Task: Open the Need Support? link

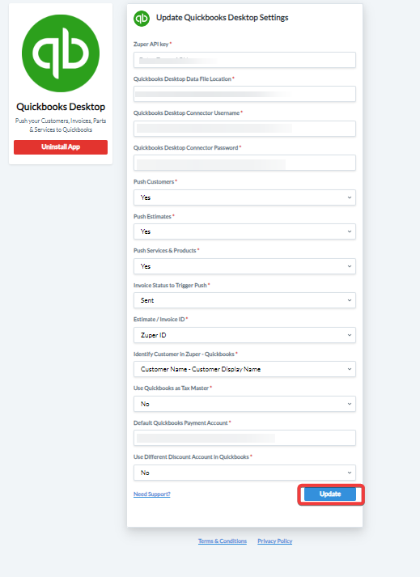Action: click(x=151, y=494)
